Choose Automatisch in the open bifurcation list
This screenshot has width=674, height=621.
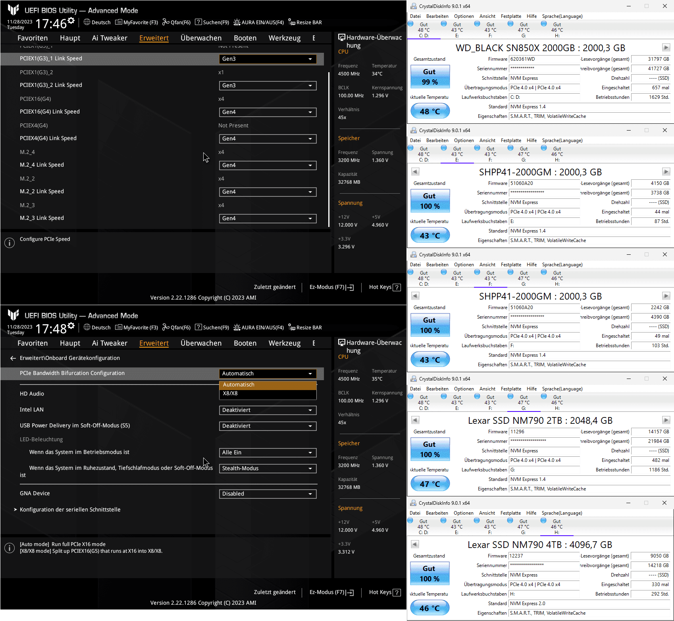point(268,385)
